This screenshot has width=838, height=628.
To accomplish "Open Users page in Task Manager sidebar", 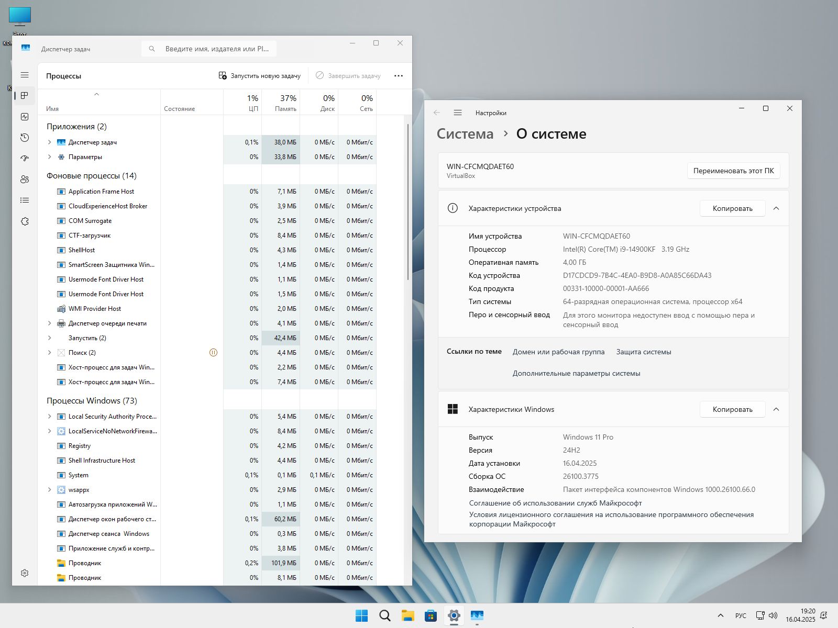I will (25, 180).
